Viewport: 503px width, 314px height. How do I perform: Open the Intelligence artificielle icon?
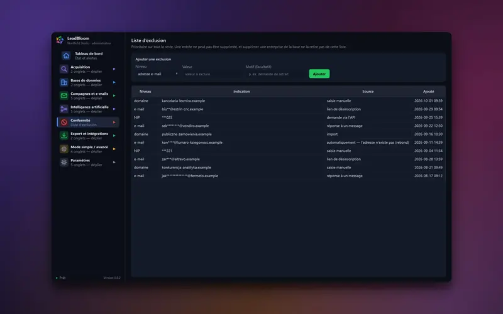pos(64,109)
